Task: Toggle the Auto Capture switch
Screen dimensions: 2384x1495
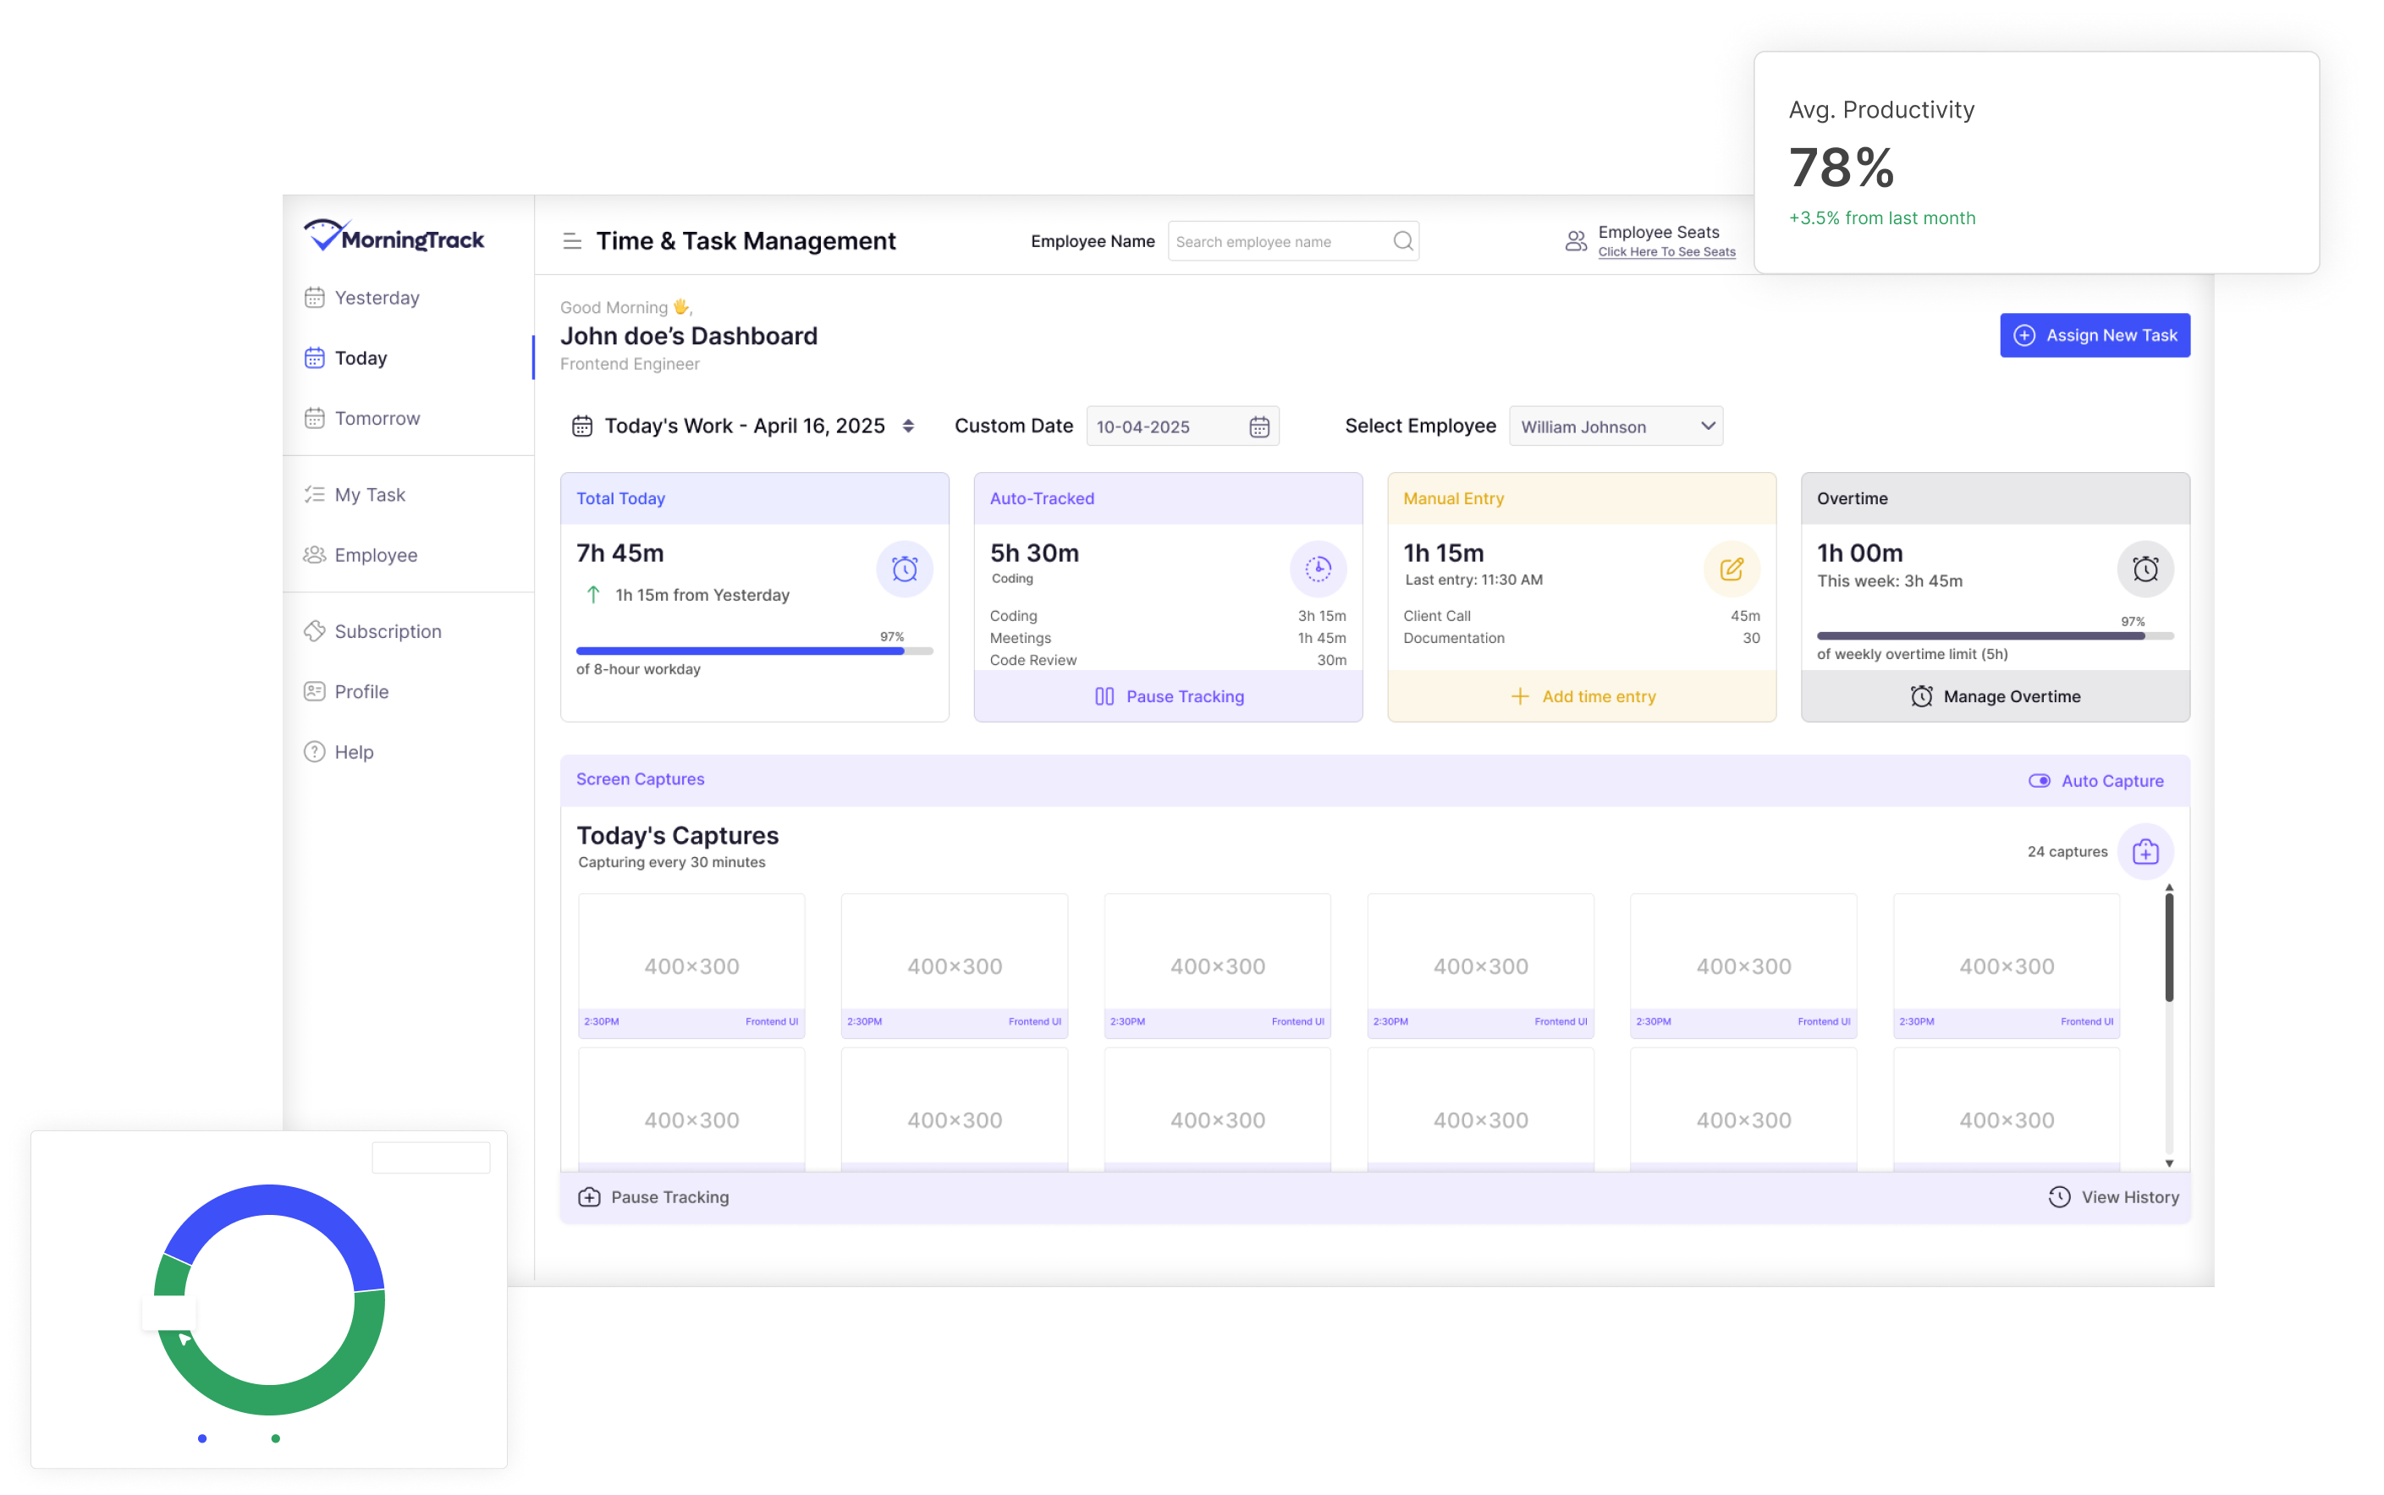Action: [x=2039, y=780]
